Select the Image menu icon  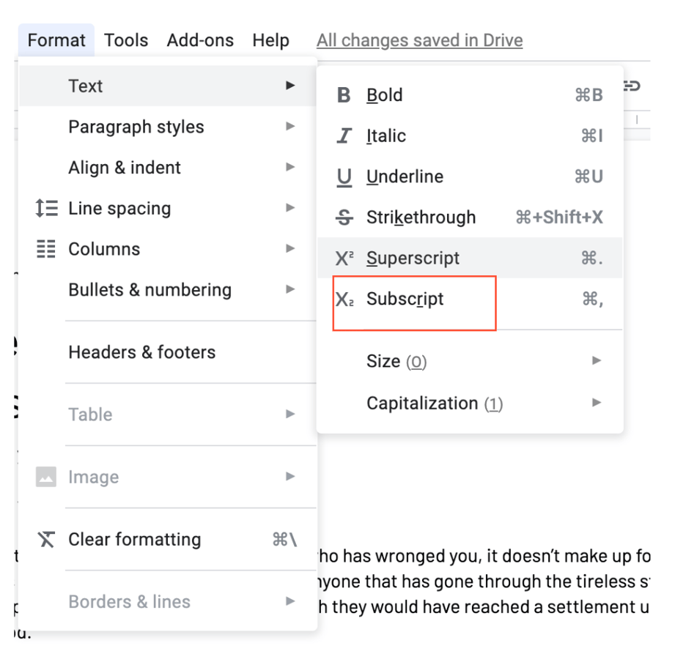[x=45, y=477]
